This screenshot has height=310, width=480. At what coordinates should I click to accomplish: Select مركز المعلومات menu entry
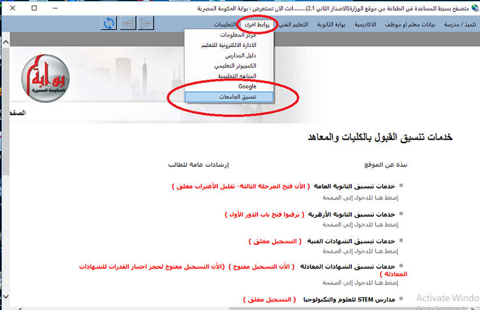pyautogui.click(x=236, y=35)
